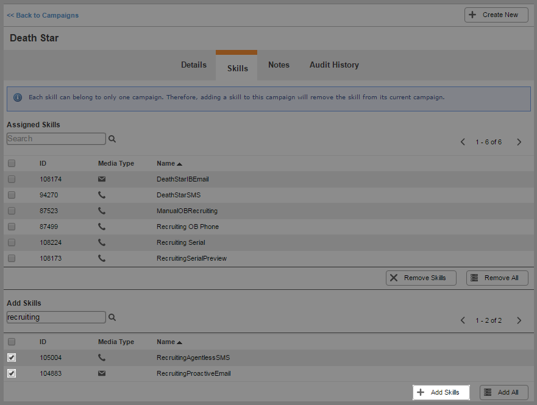Select all assigned skills via header checkbox
The image size is (537, 405).
12,163
